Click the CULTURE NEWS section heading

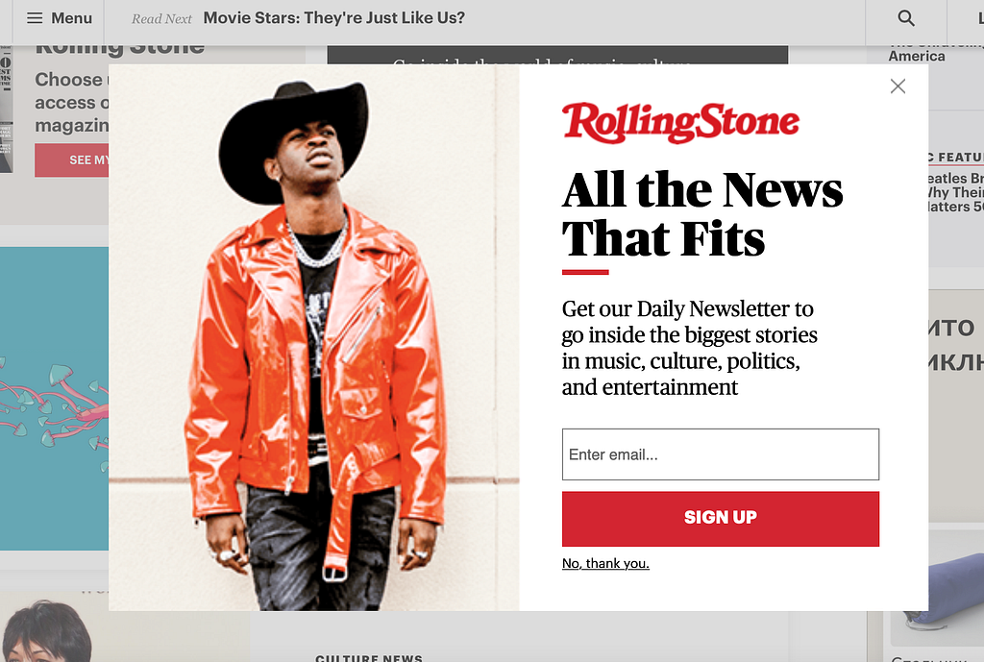tap(369, 657)
